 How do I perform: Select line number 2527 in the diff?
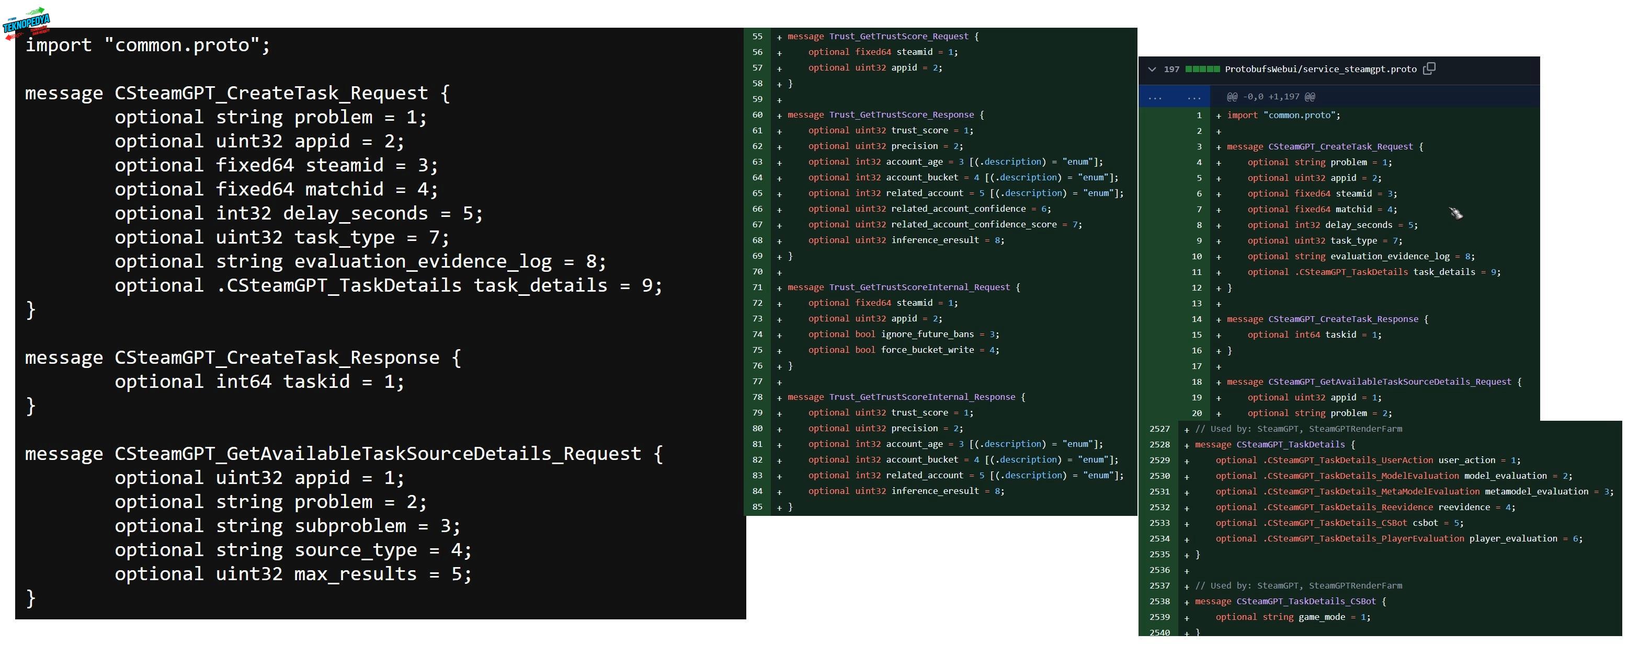[x=1159, y=429]
